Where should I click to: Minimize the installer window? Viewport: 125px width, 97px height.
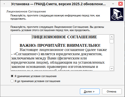coord(113,4)
